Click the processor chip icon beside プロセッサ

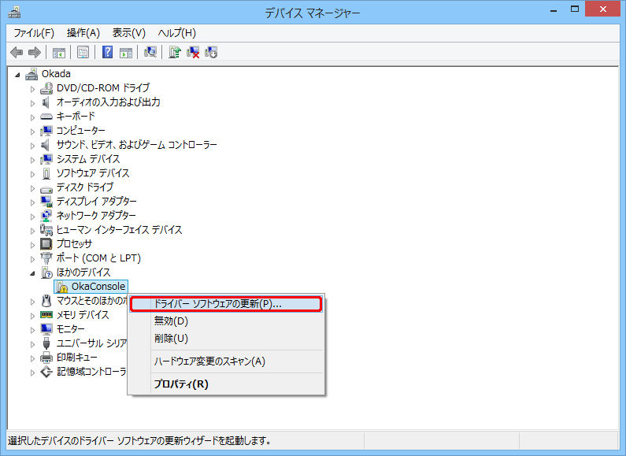click(x=46, y=244)
